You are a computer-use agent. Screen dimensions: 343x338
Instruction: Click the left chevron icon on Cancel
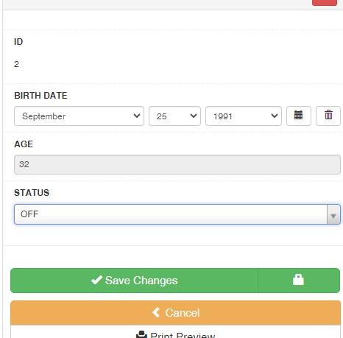click(156, 312)
